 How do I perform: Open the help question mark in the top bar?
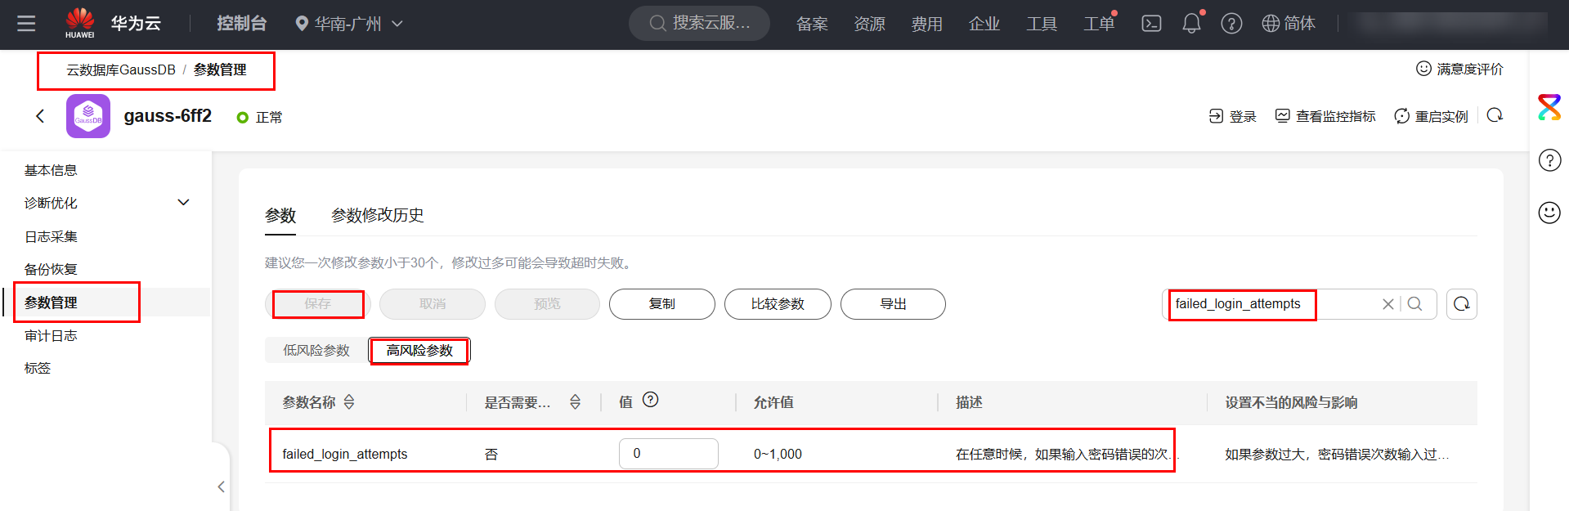pyautogui.click(x=1231, y=24)
